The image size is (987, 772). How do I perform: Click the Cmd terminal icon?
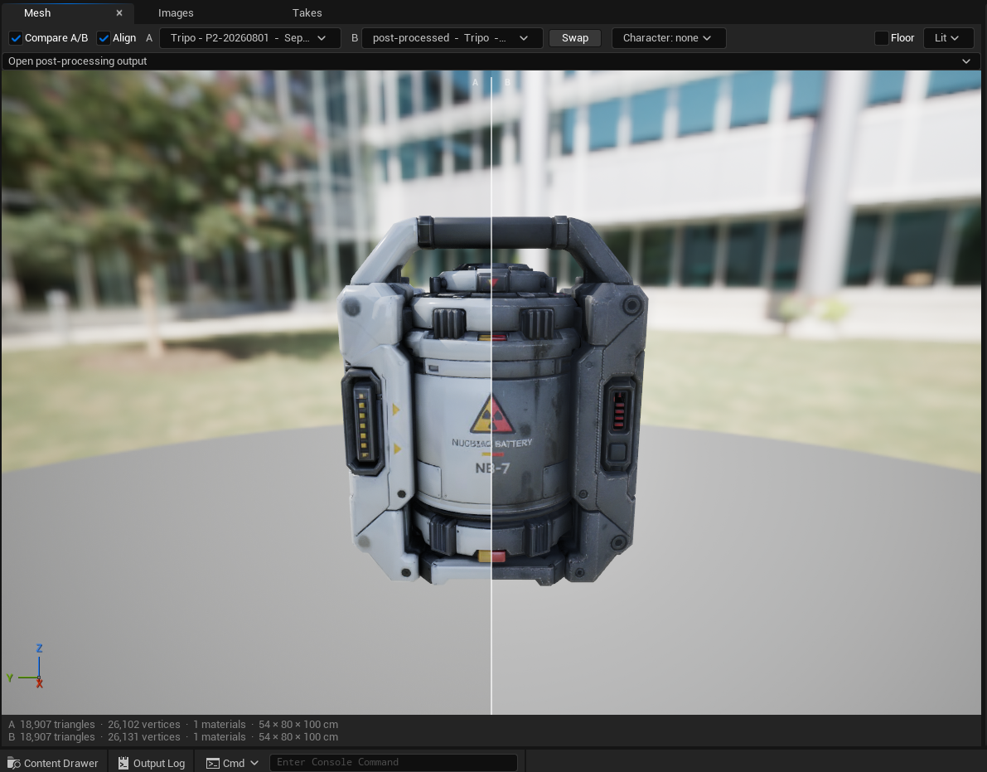click(x=213, y=763)
